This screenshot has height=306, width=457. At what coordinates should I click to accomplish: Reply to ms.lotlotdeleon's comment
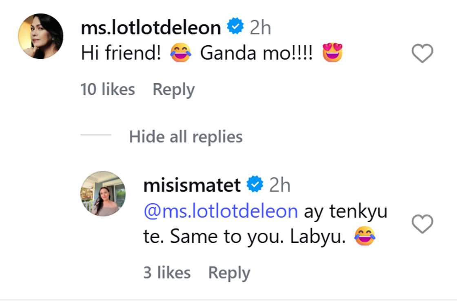173,89
